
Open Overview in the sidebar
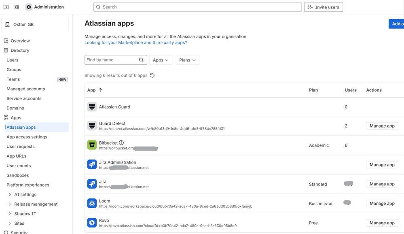point(20,41)
